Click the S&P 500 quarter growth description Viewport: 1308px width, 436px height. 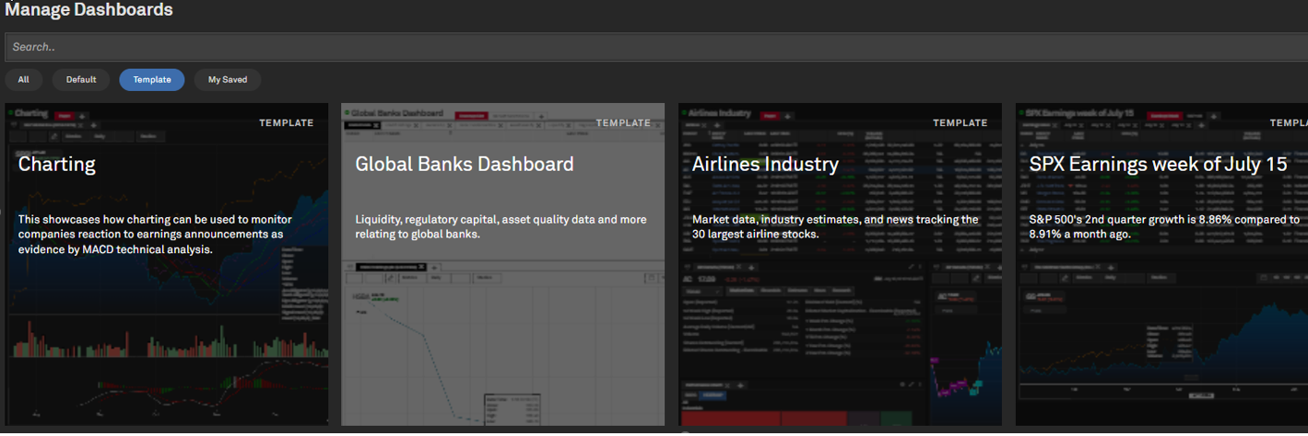point(1164,227)
